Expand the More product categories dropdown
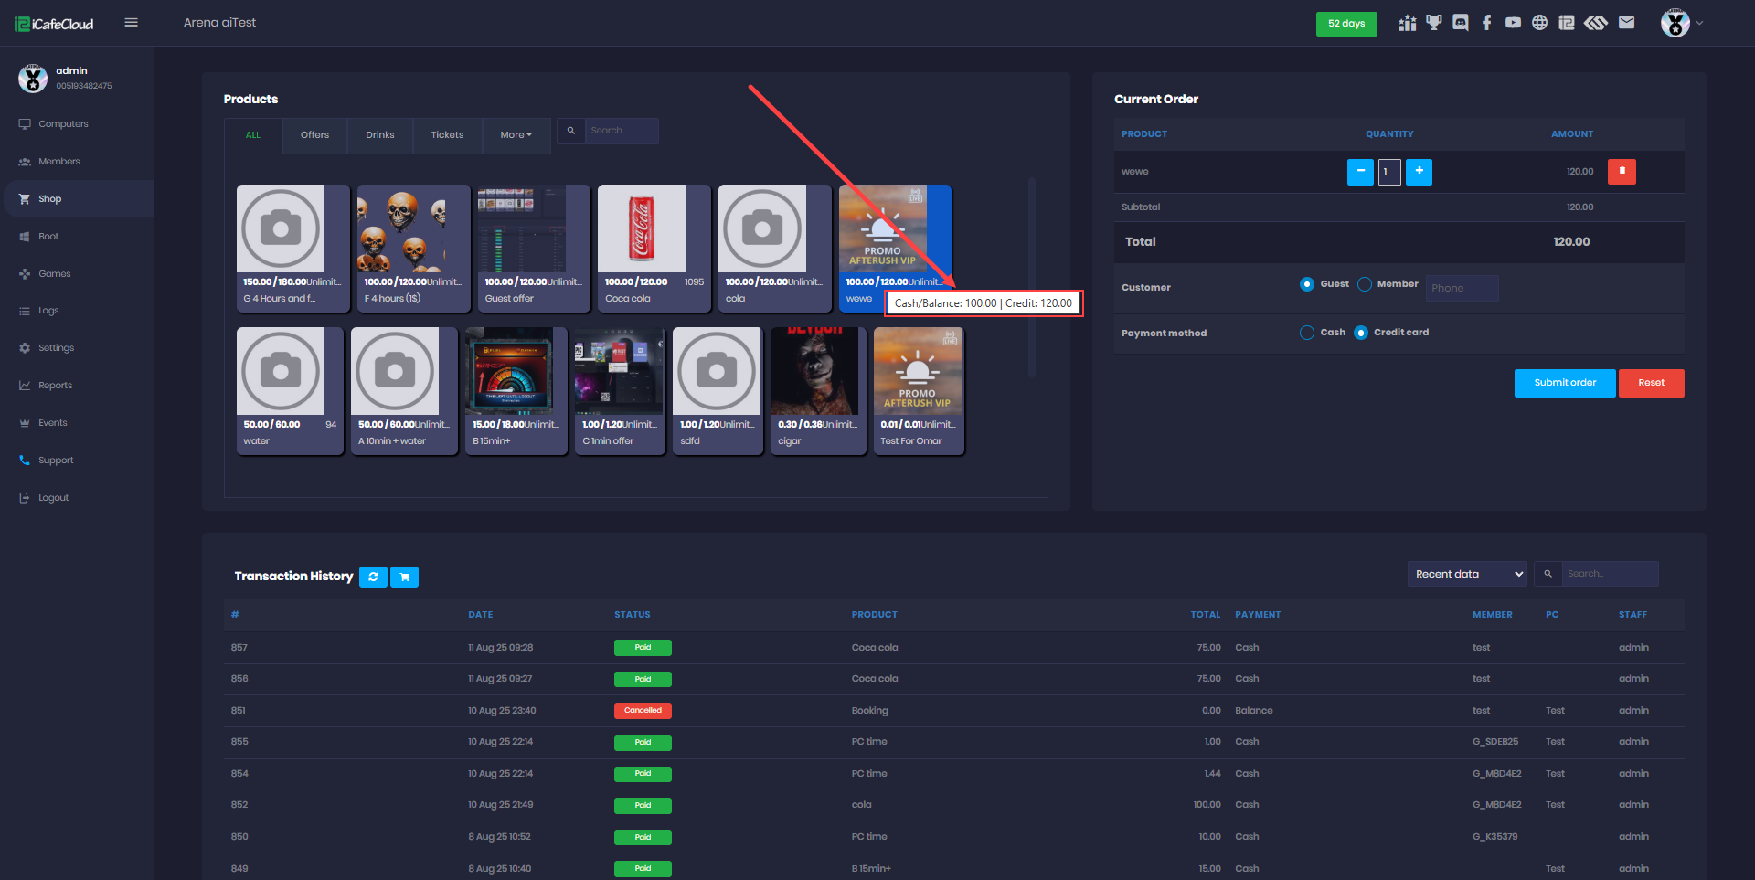The width and height of the screenshot is (1755, 880). [x=516, y=135]
